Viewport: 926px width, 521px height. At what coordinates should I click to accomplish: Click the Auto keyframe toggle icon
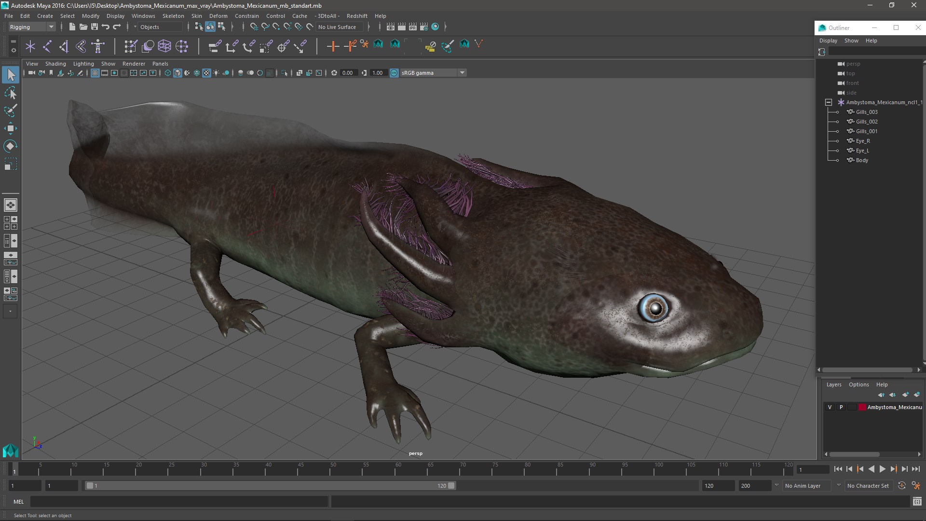[901, 486]
